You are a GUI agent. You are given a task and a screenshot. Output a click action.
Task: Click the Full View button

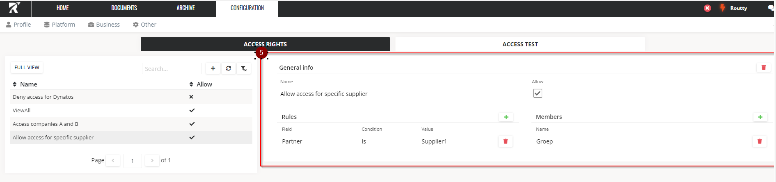click(x=27, y=68)
